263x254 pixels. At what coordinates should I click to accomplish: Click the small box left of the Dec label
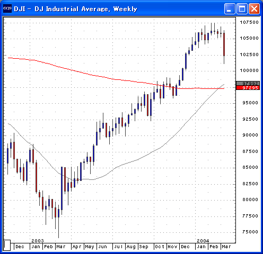click(7, 245)
